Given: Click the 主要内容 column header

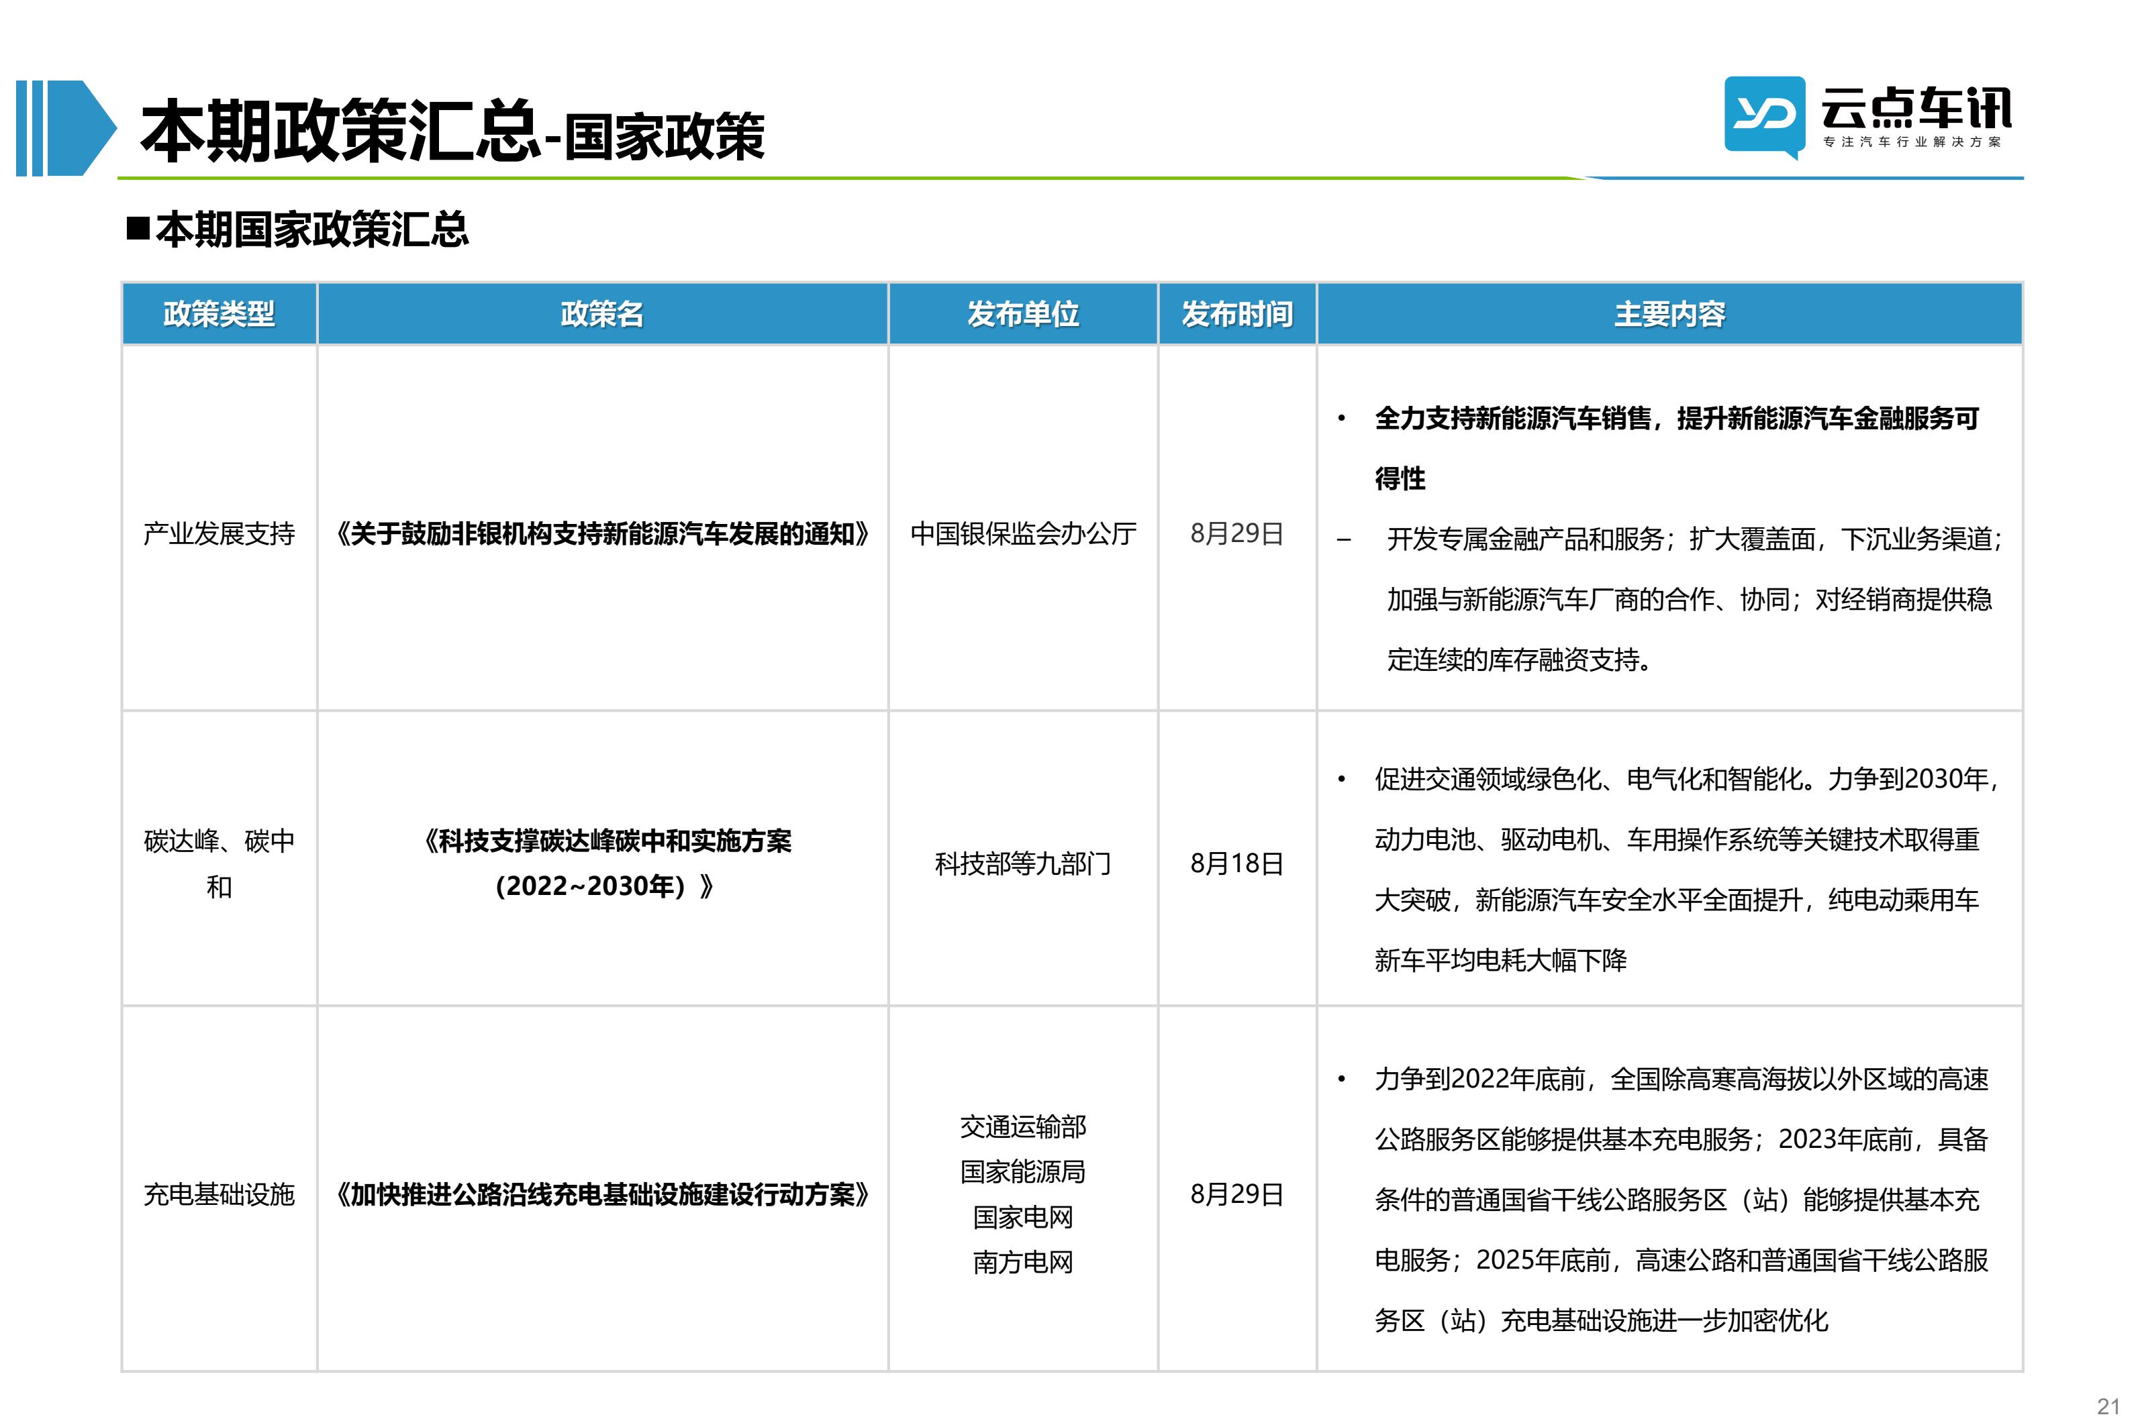Looking at the screenshot, I should [1669, 314].
